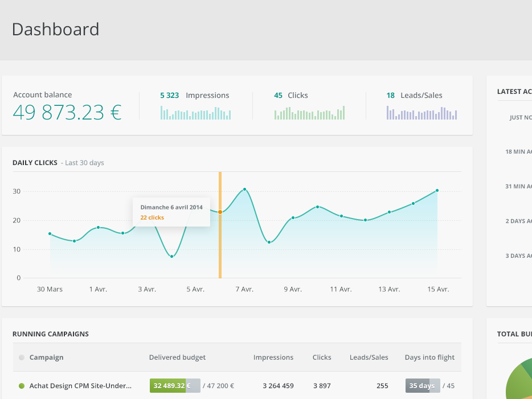Click the Clicks mini bar chart
Image resolution: width=532 pixels, height=399 pixels.
tap(309, 113)
